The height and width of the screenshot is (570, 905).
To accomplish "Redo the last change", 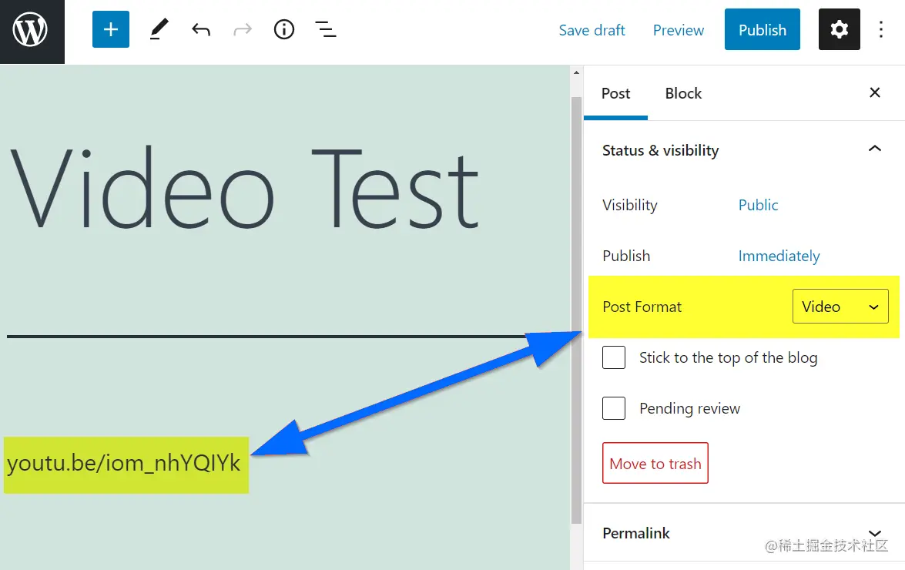I will pyautogui.click(x=242, y=29).
